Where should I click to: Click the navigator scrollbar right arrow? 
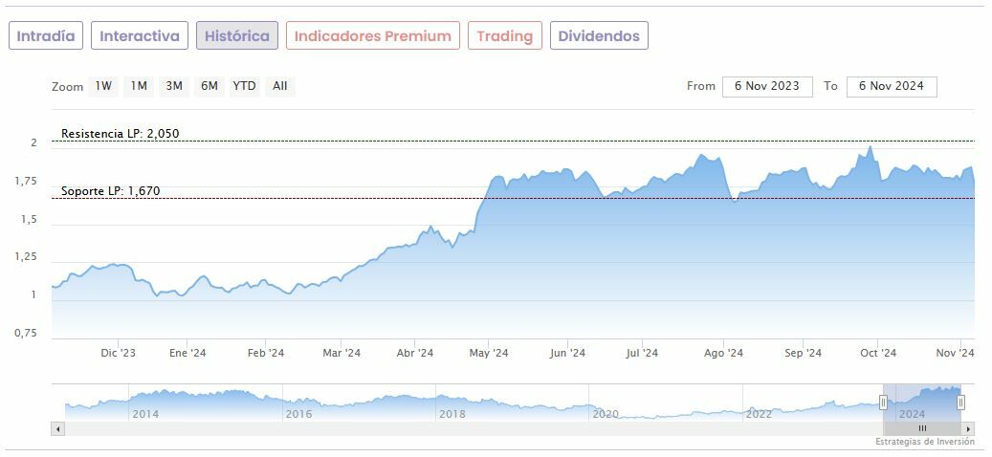[969, 429]
